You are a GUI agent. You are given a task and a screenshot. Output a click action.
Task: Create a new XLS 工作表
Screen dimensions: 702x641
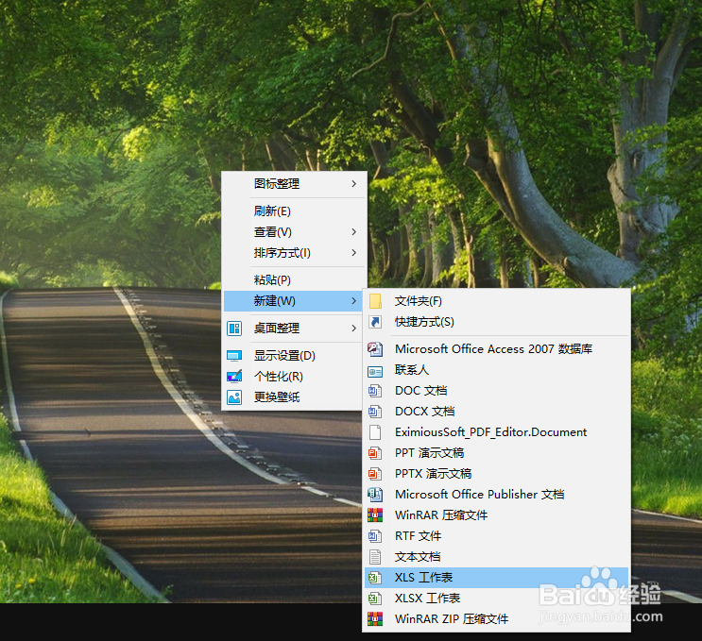point(497,578)
